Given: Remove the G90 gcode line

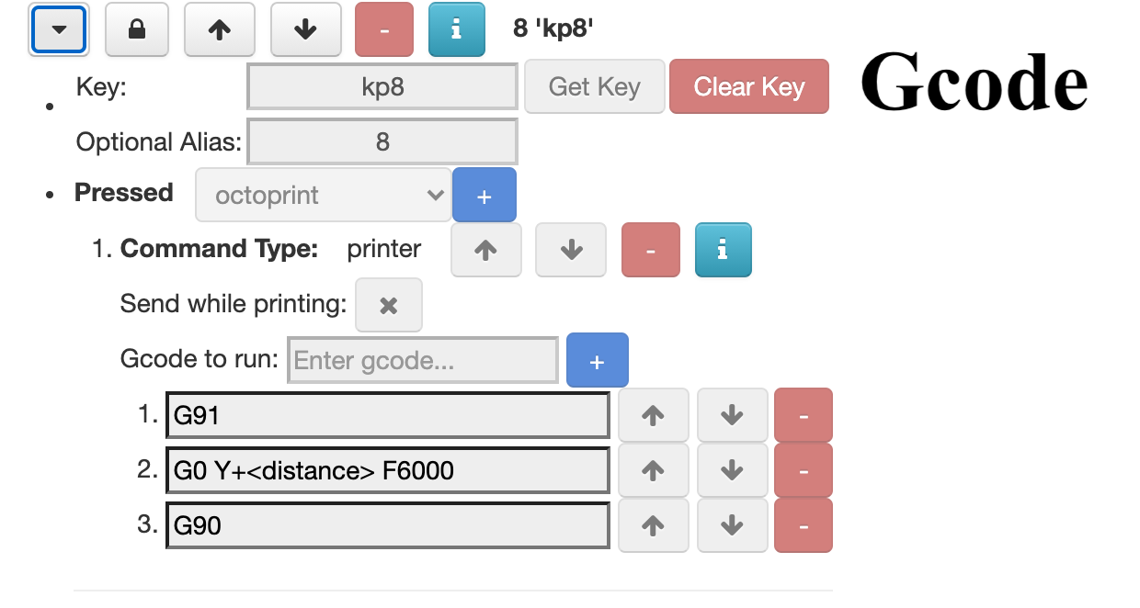Looking at the screenshot, I should 804,525.
